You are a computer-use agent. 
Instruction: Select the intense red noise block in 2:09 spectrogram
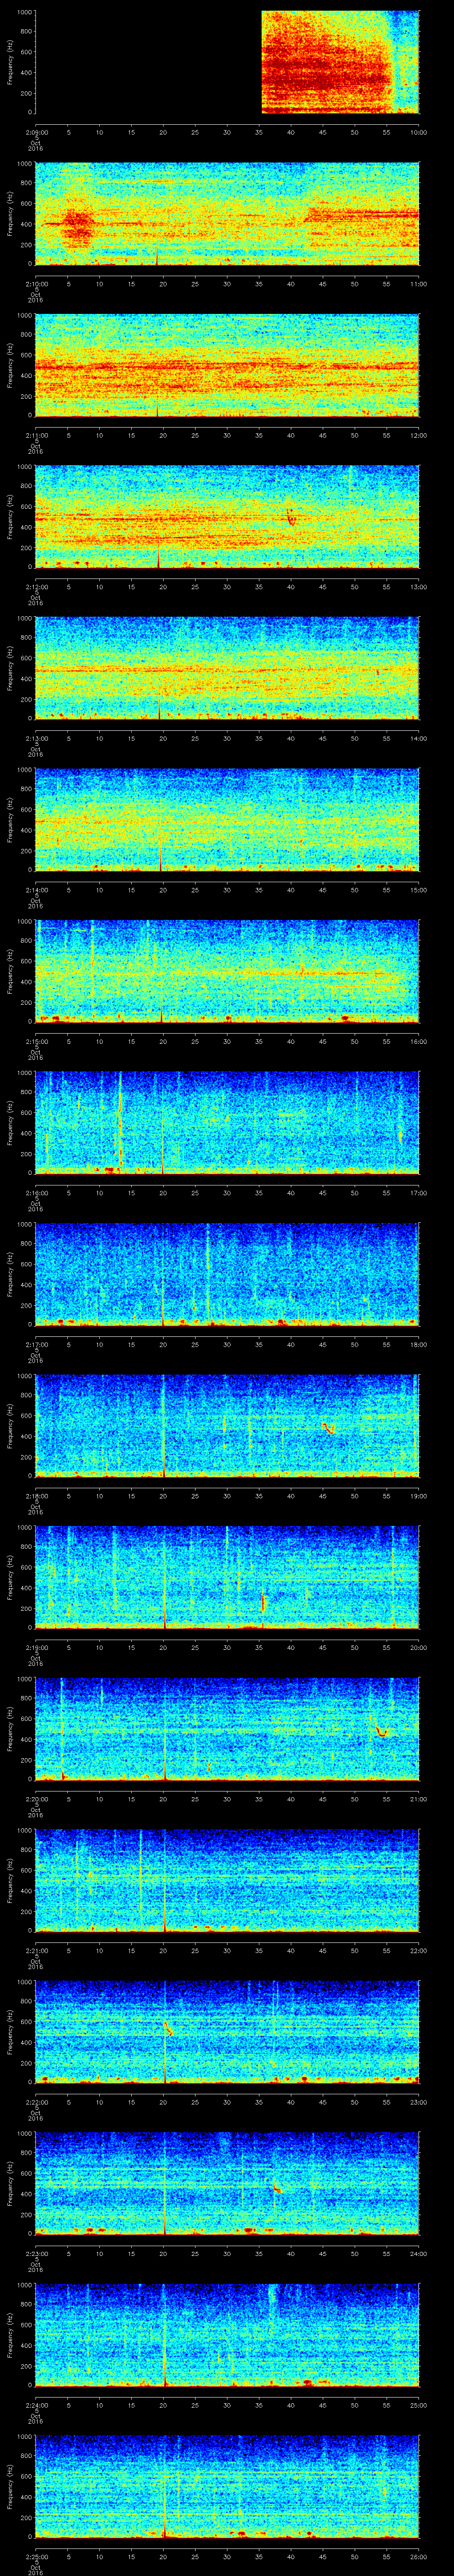[327, 62]
